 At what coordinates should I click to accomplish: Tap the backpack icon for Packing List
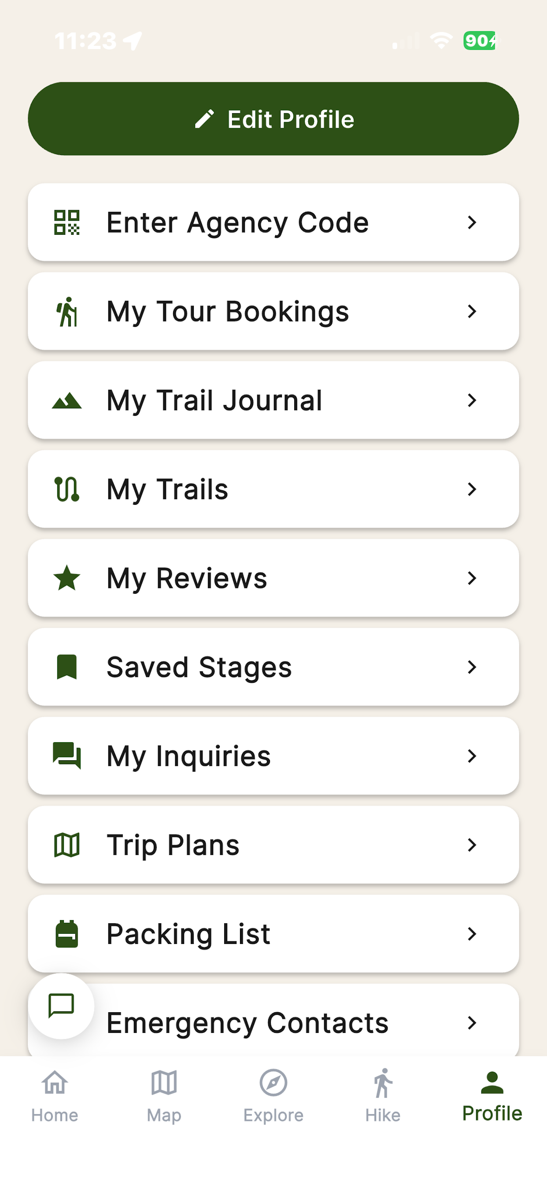(67, 933)
